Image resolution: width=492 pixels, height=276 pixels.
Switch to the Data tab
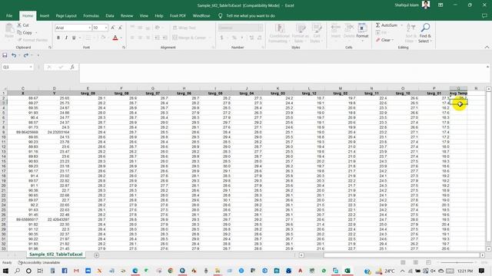tap(110, 15)
